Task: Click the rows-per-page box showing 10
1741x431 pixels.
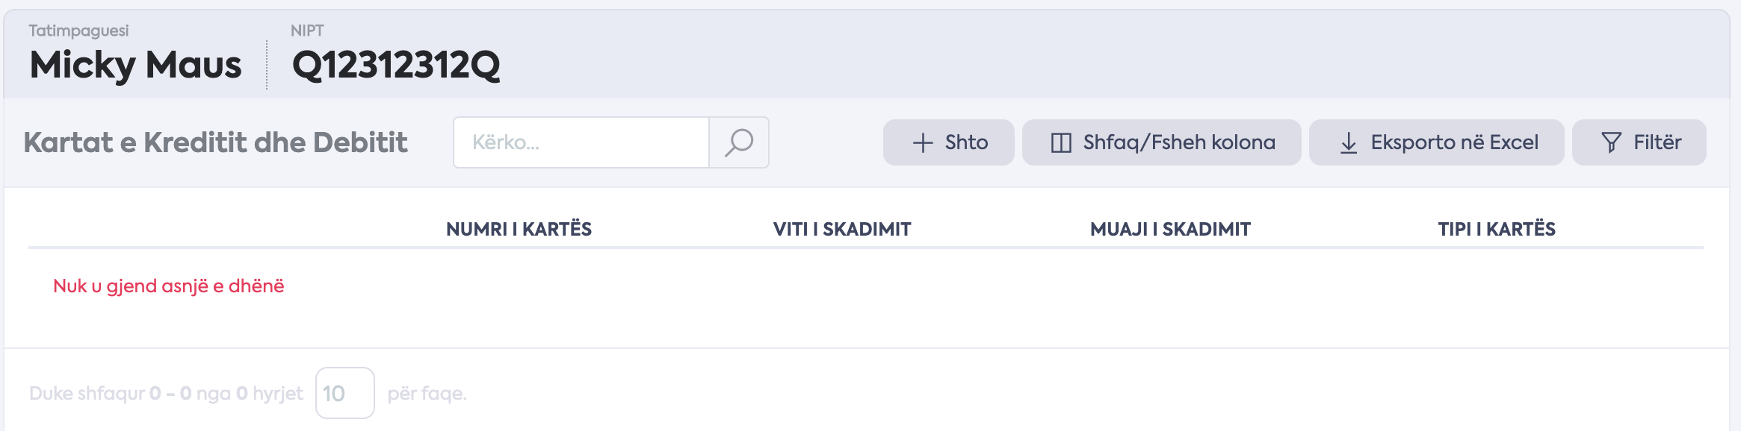Action: 344,393
